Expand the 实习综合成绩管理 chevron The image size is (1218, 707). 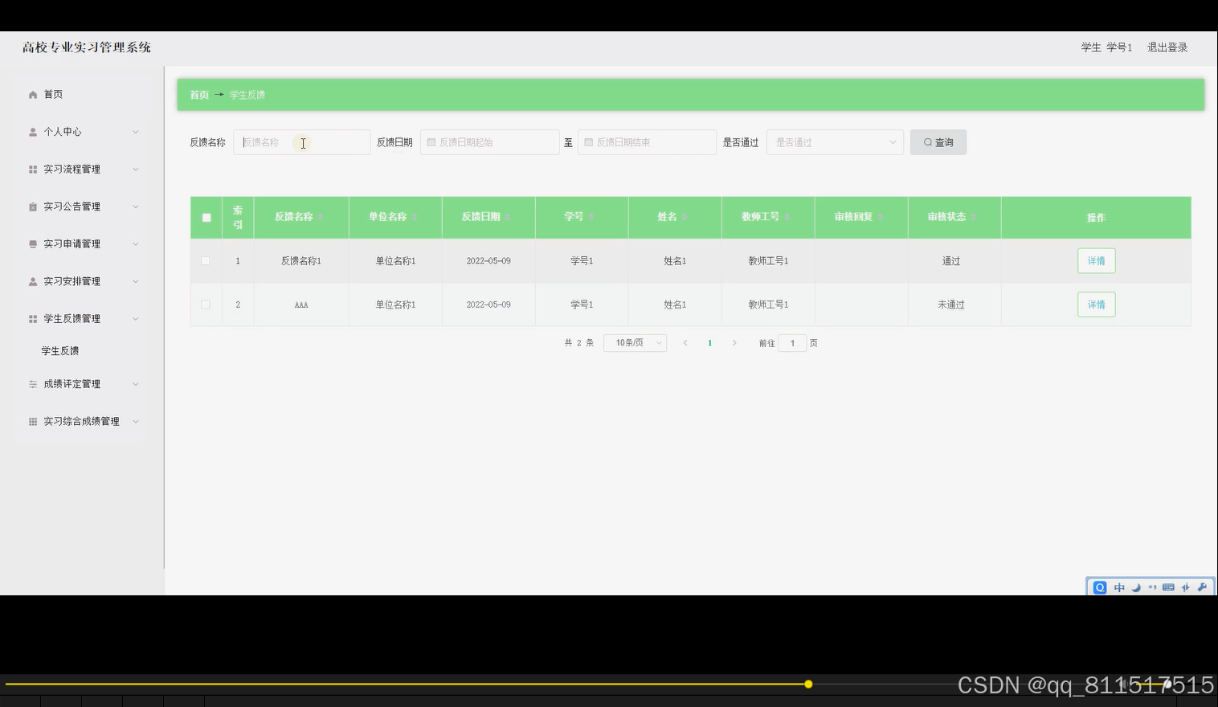pyautogui.click(x=135, y=422)
